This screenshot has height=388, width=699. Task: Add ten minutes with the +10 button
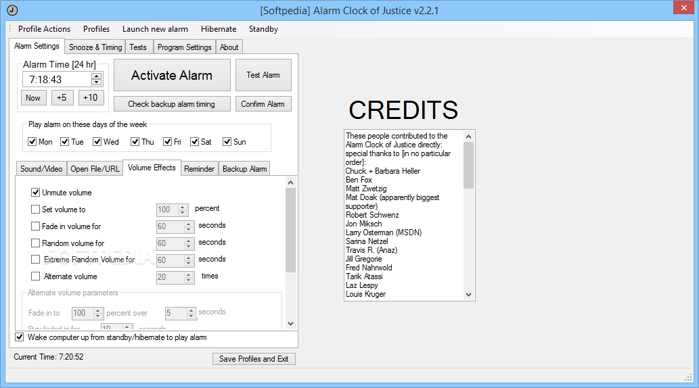tap(91, 97)
